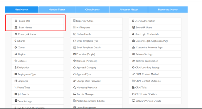Click the envelope icon for Define Emails
Screen dimensions: 202x109
point(75,34)
